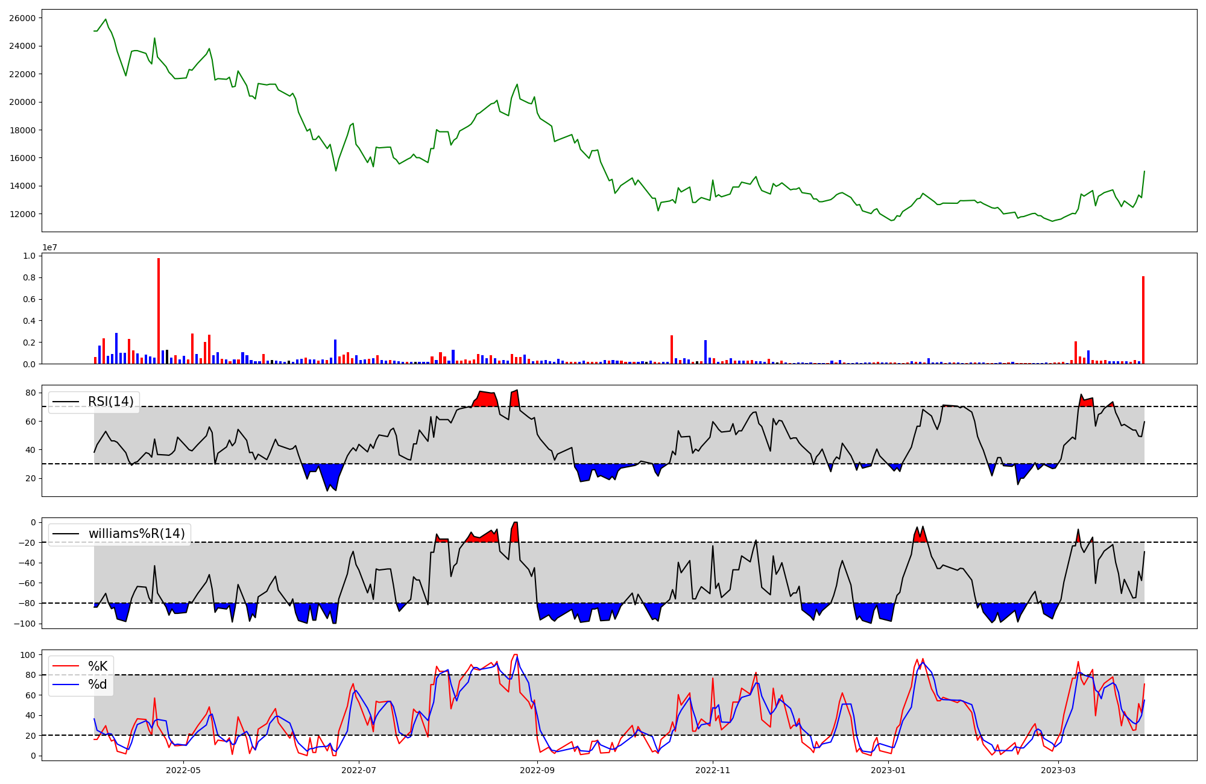The image size is (1206, 784).
Task: Click the 2023-03 x-axis date label
Action: pyautogui.click(x=1058, y=770)
